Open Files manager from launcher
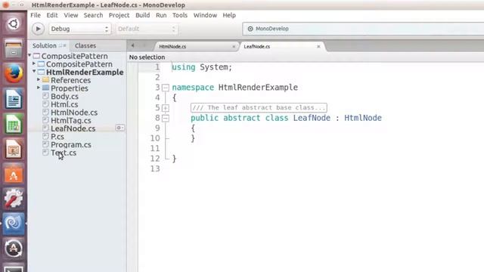 click(14, 48)
